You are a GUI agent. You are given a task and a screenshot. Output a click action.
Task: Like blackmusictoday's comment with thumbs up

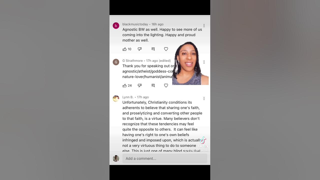pyautogui.click(x=124, y=49)
